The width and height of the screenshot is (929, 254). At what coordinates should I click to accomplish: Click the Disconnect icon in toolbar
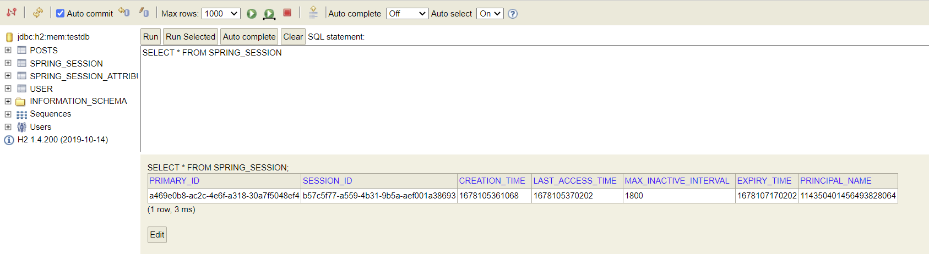pyautogui.click(x=12, y=13)
